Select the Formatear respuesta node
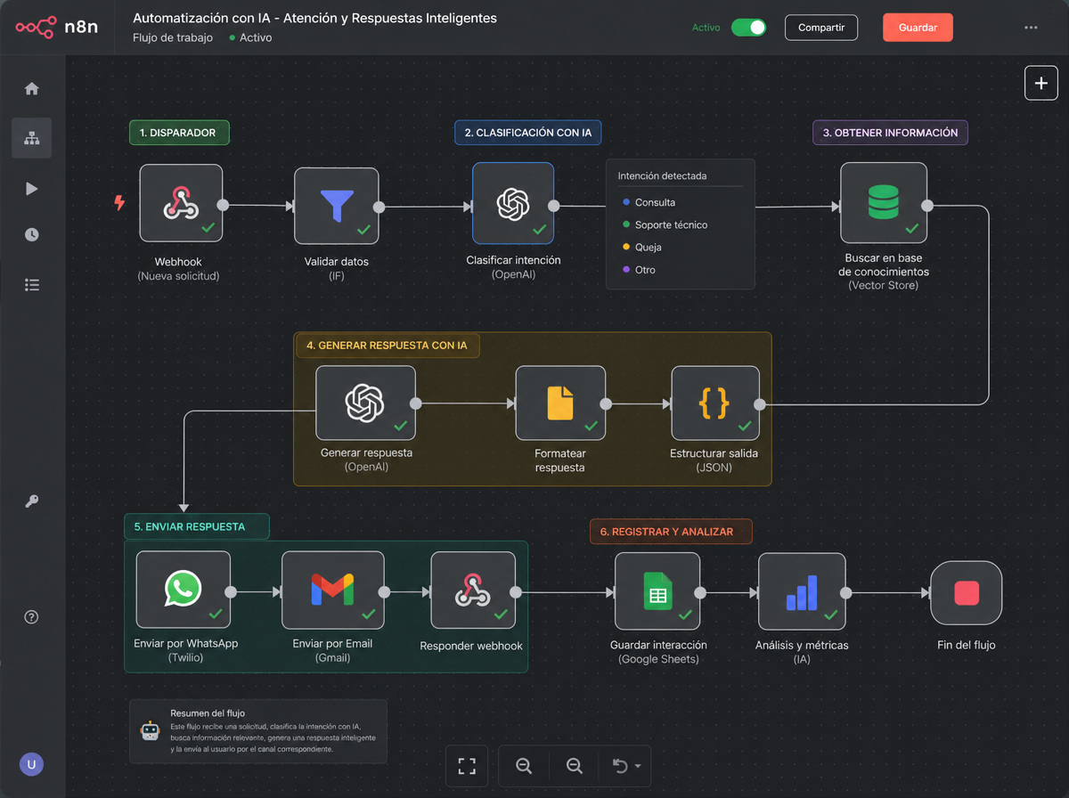The image size is (1069, 798). pos(560,403)
